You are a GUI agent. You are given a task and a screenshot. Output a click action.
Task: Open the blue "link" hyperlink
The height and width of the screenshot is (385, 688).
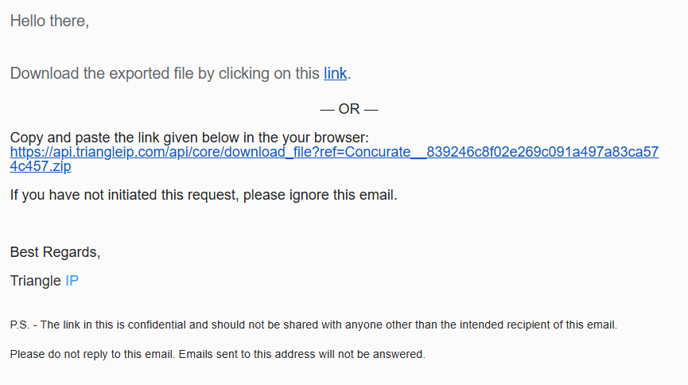pyautogui.click(x=335, y=73)
